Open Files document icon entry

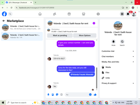pyautogui.click(x=103, y=73)
